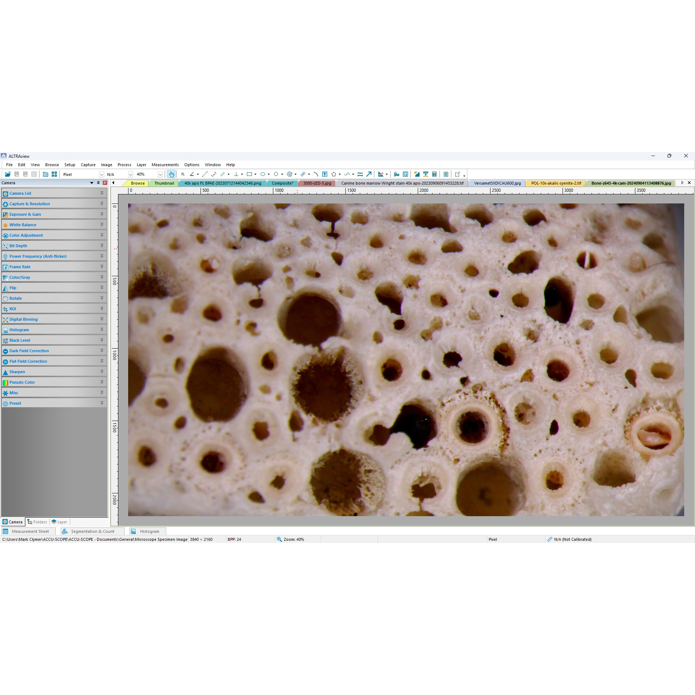Viewport: 695px width, 695px height.
Task: Select the Line measurement tool
Action: pos(205,174)
